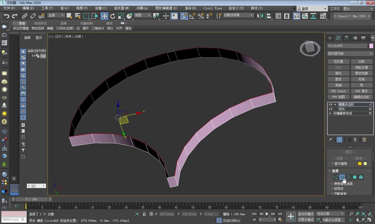Click the pink object color swatch

tap(371, 46)
